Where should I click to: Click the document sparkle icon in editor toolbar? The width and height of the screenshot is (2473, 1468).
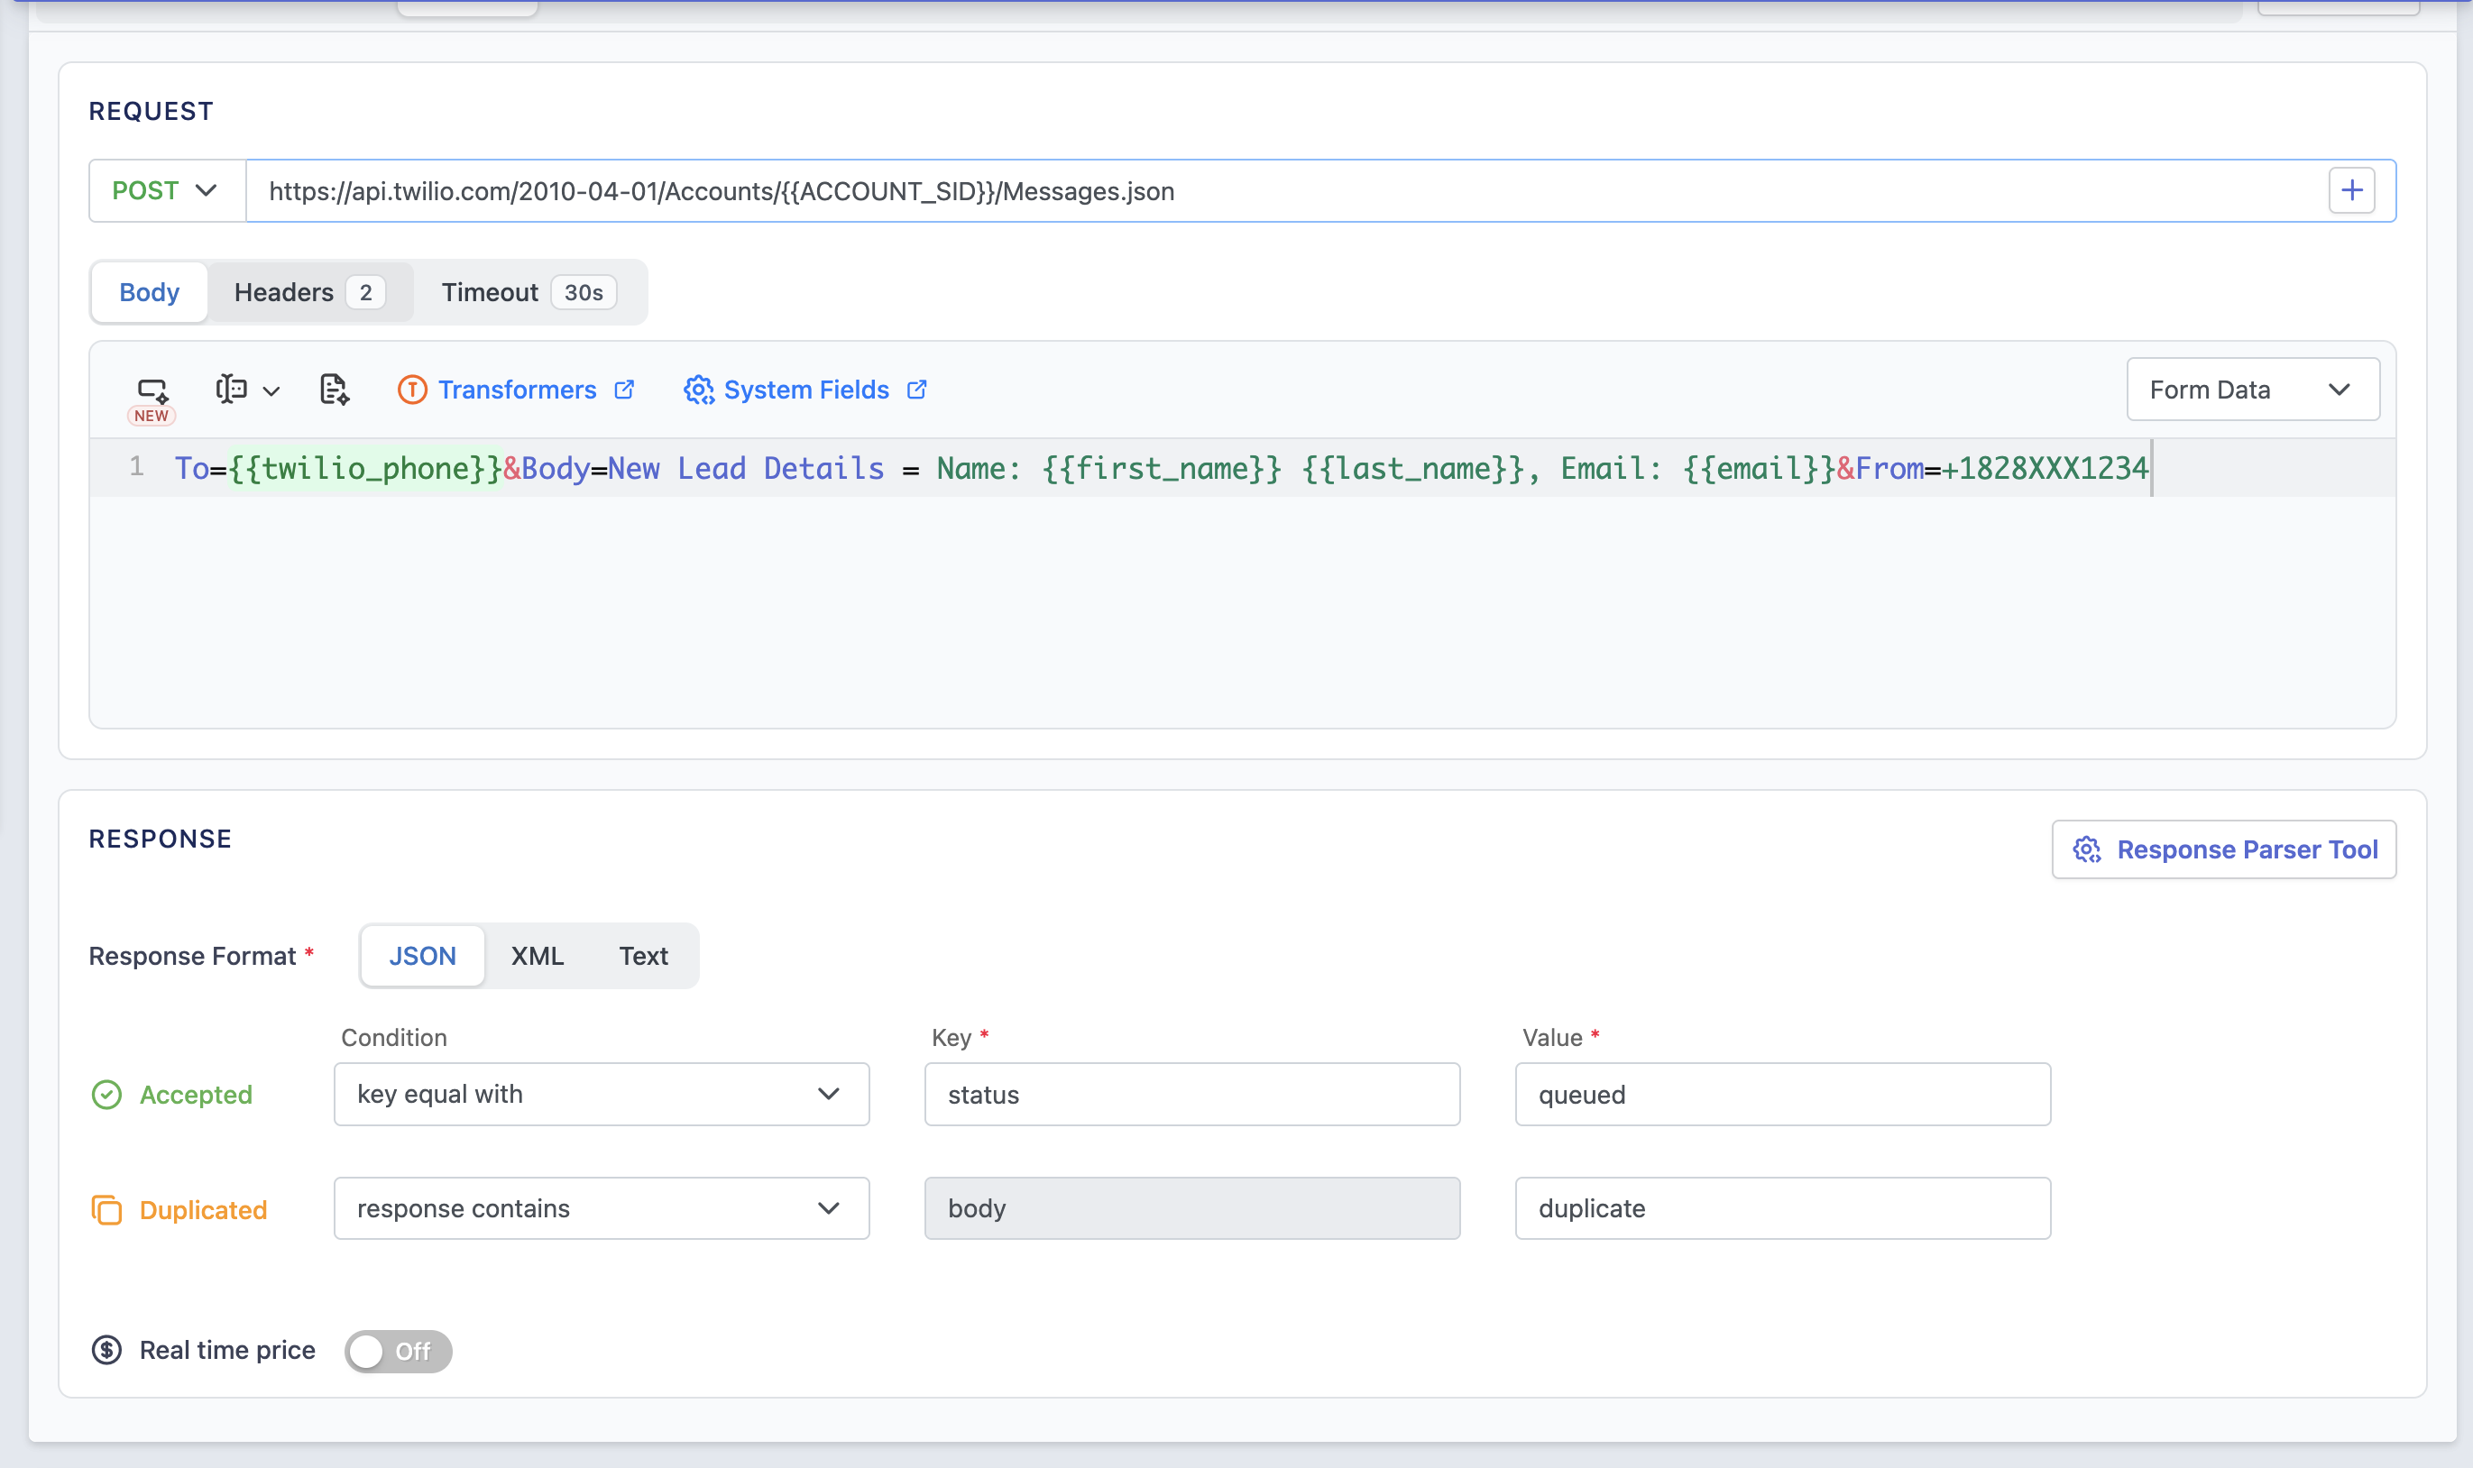coord(335,390)
